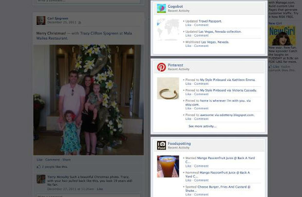This screenshot has height=197, width=302.
Task: Click Terry McNulty's commenter avatar
Action: point(41,179)
